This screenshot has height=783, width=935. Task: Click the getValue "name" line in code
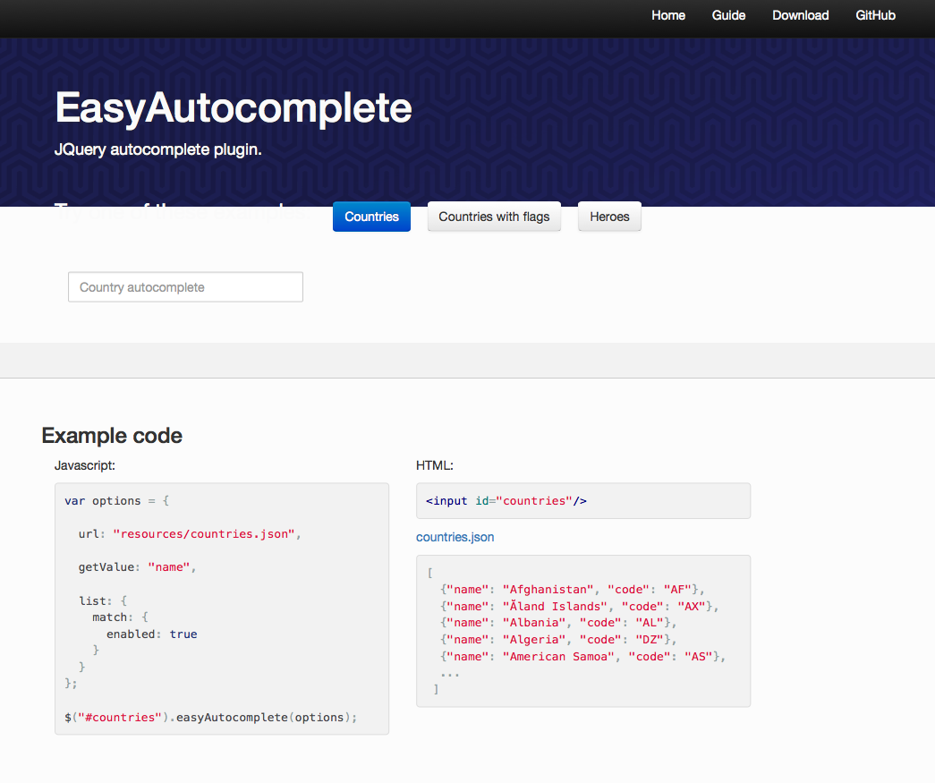point(136,567)
